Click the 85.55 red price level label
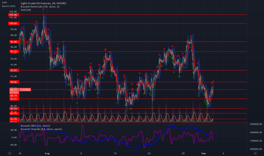This screenshot has height=156, width=264. tap(14, 109)
